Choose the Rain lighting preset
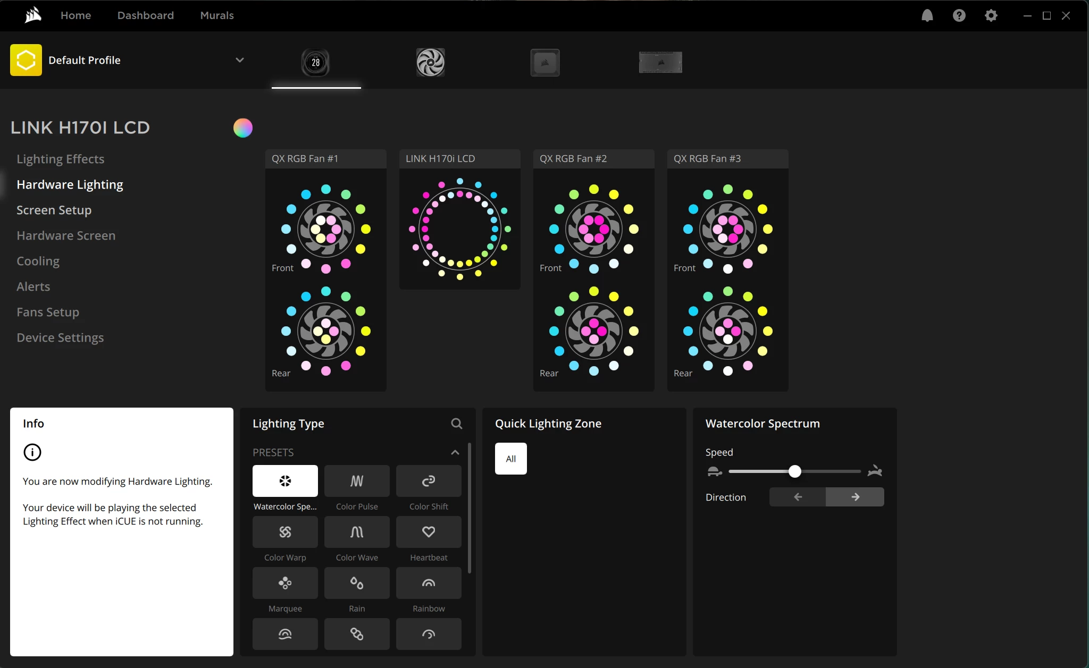Image resolution: width=1089 pixels, height=668 pixels. (357, 583)
